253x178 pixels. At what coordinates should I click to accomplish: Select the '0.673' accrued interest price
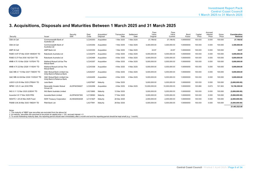210,86
